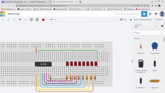Screen dimensions: 165x93
Task: Redo the last action
Action: pyautogui.click(x=26, y=20)
